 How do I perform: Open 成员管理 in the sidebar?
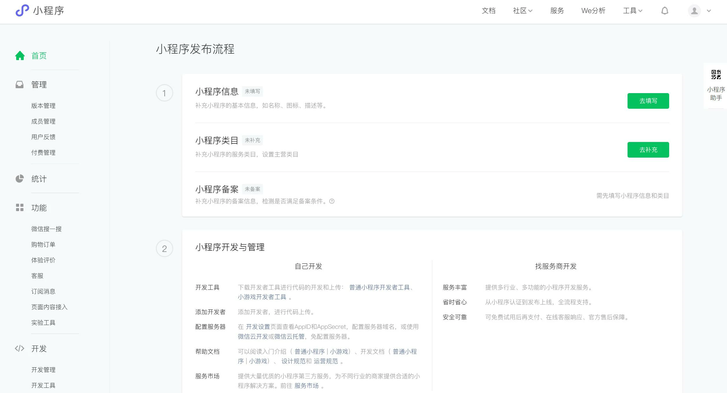(x=43, y=121)
